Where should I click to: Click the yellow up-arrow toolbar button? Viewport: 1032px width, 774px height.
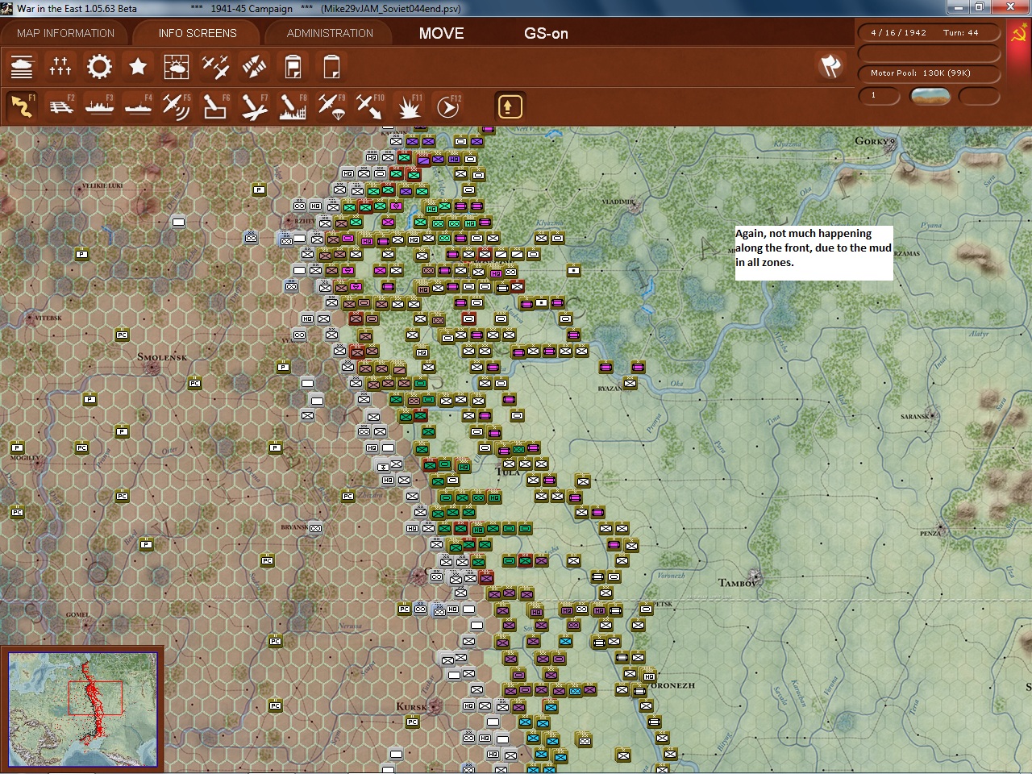pos(510,106)
